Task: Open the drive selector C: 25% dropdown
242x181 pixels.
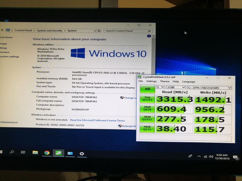Action: (209, 88)
